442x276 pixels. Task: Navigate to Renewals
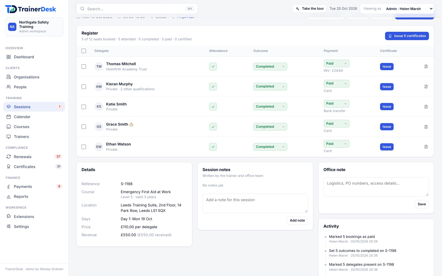(34, 157)
